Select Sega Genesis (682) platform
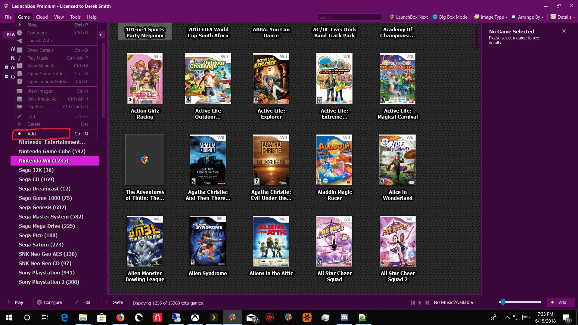Viewport: 578px width, 325px height. point(42,207)
